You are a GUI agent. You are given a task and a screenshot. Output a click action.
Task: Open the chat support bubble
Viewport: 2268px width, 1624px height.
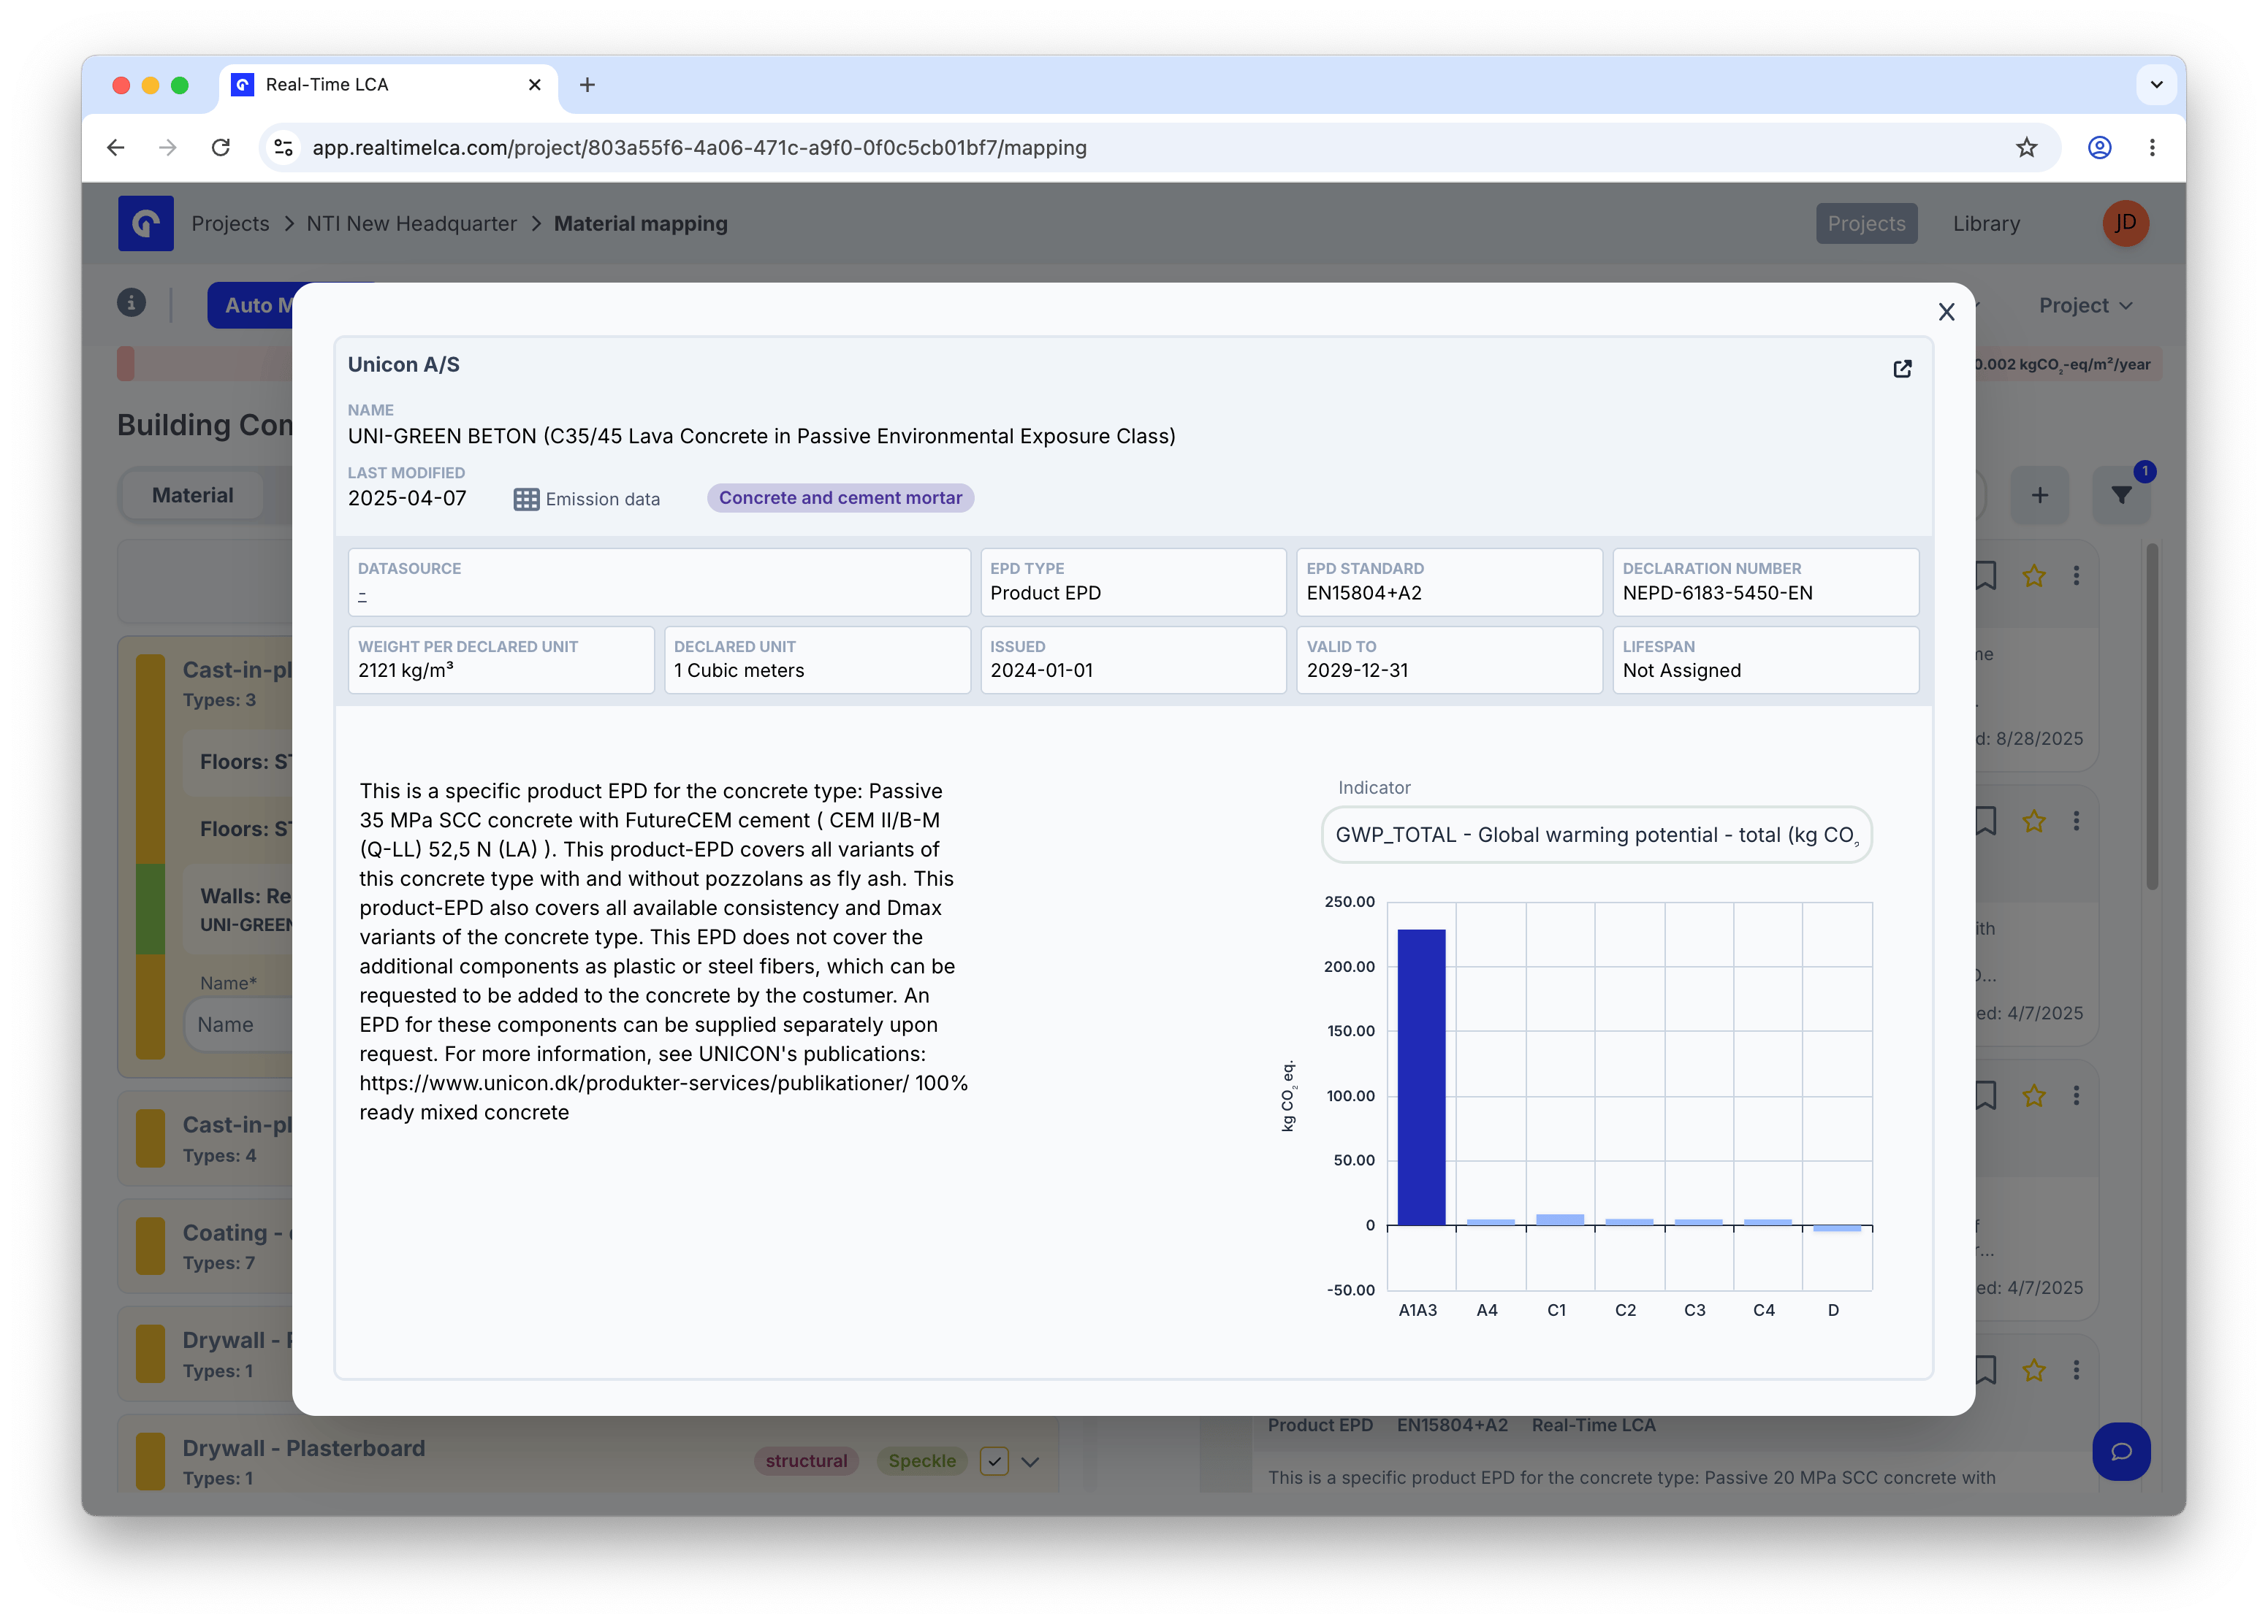click(x=2120, y=1451)
